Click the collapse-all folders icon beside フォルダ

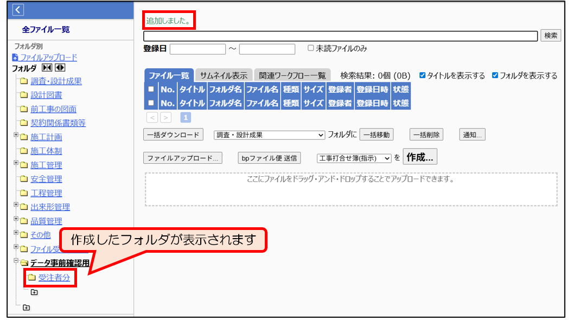(x=47, y=68)
